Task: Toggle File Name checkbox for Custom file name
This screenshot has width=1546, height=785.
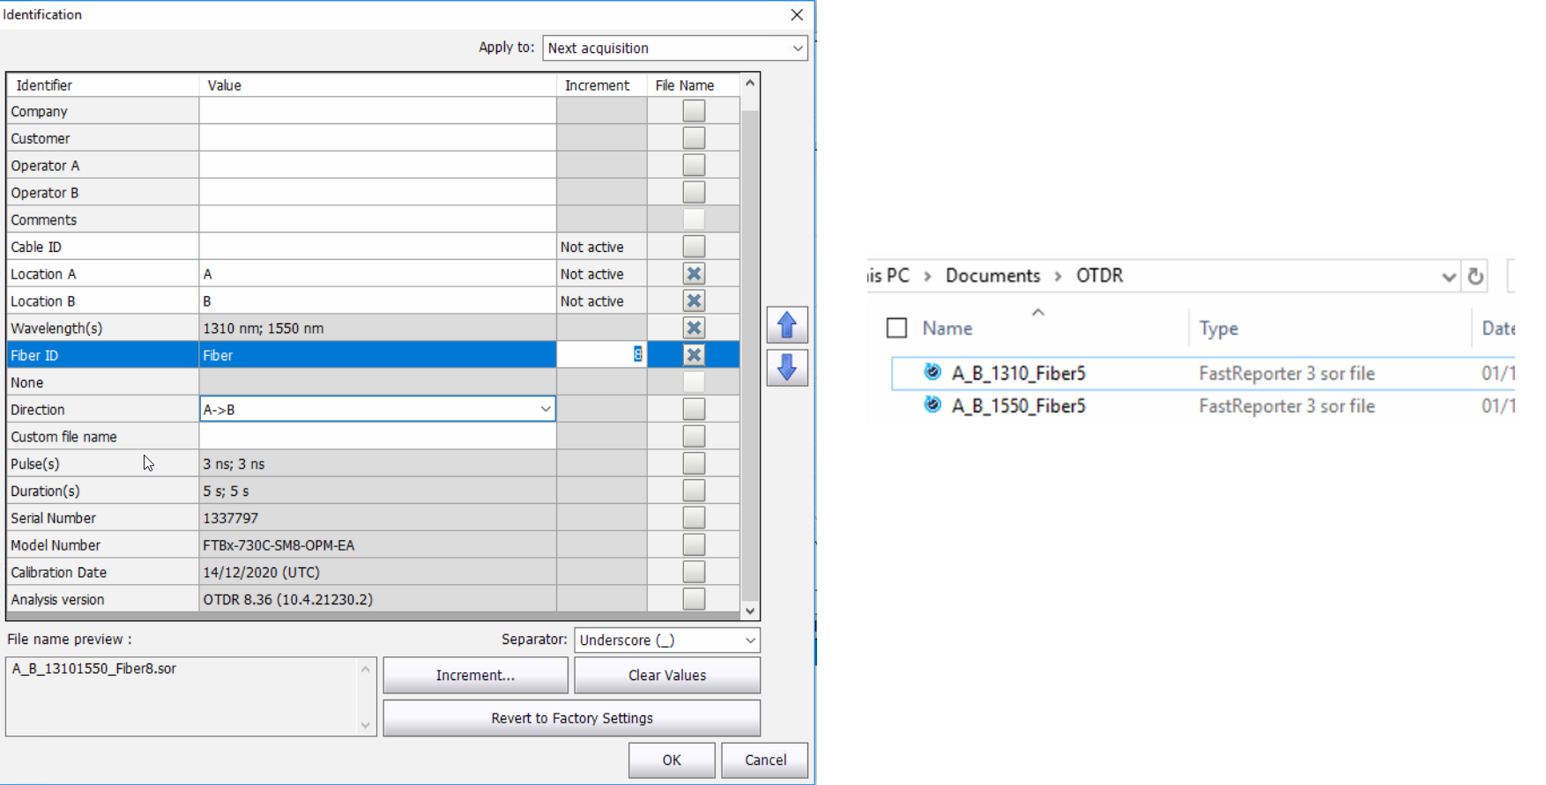Action: (694, 436)
